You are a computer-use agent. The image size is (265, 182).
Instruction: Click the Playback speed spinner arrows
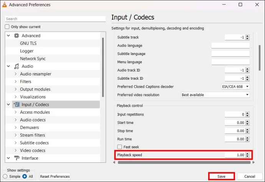(247, 155)
